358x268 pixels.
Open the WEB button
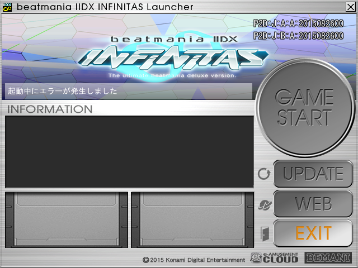(313, 203)
